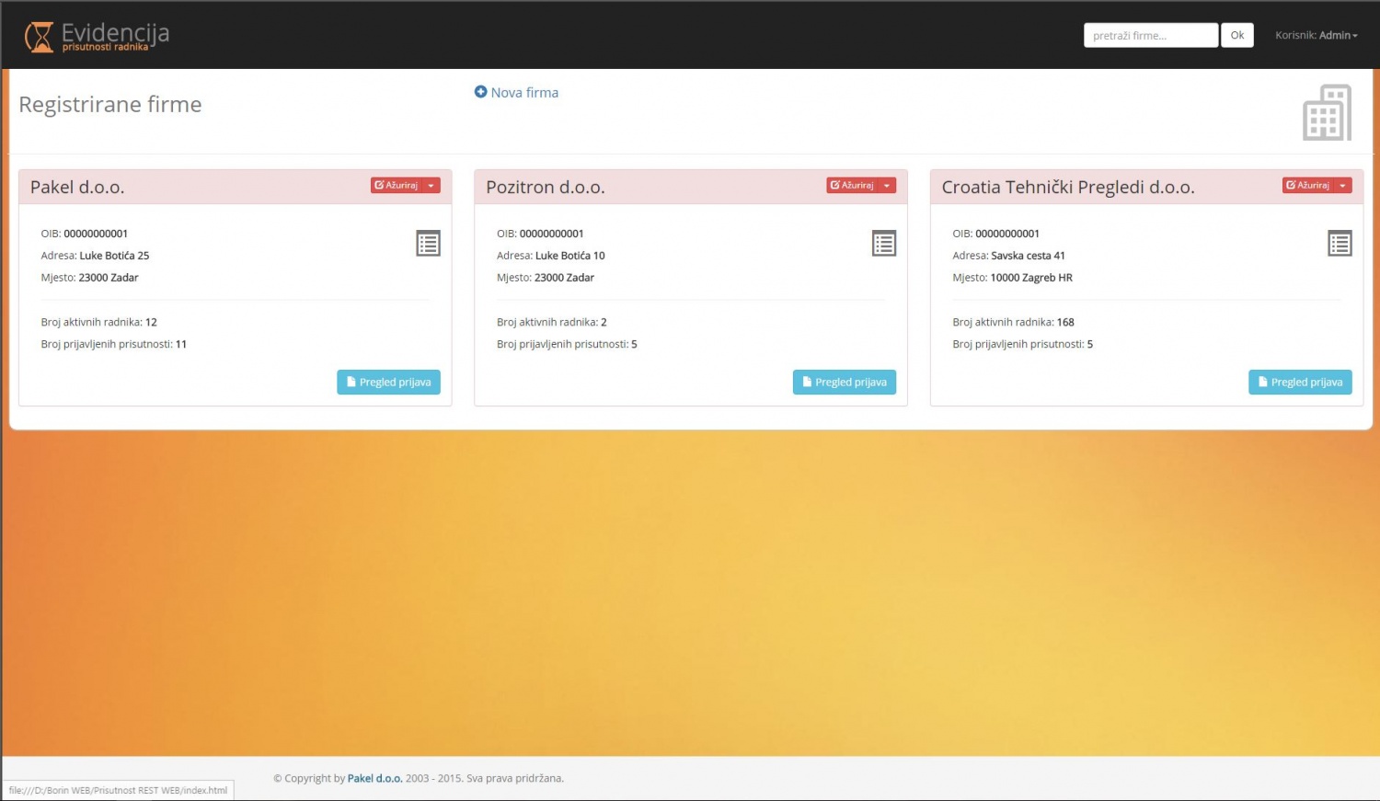1380x801 pixels.
Task: Expand Ažuriraj dropdown arrow for Croatia Tehnički Pregledi
Action: point(1343,186)
